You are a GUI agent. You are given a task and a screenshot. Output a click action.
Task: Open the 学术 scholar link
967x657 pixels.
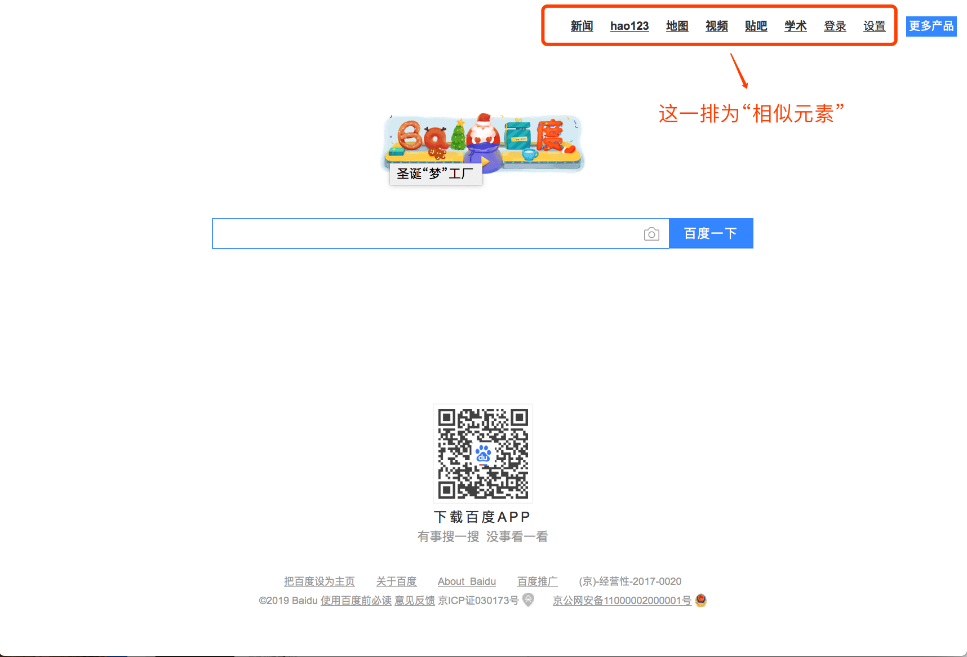(x=795, y=26)
